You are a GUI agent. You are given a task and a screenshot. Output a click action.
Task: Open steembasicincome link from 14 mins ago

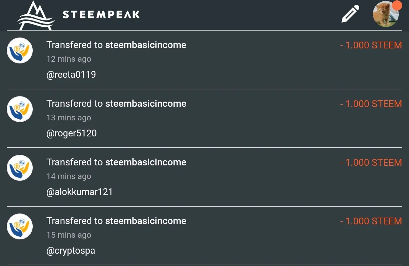click(x=146, y=162)
